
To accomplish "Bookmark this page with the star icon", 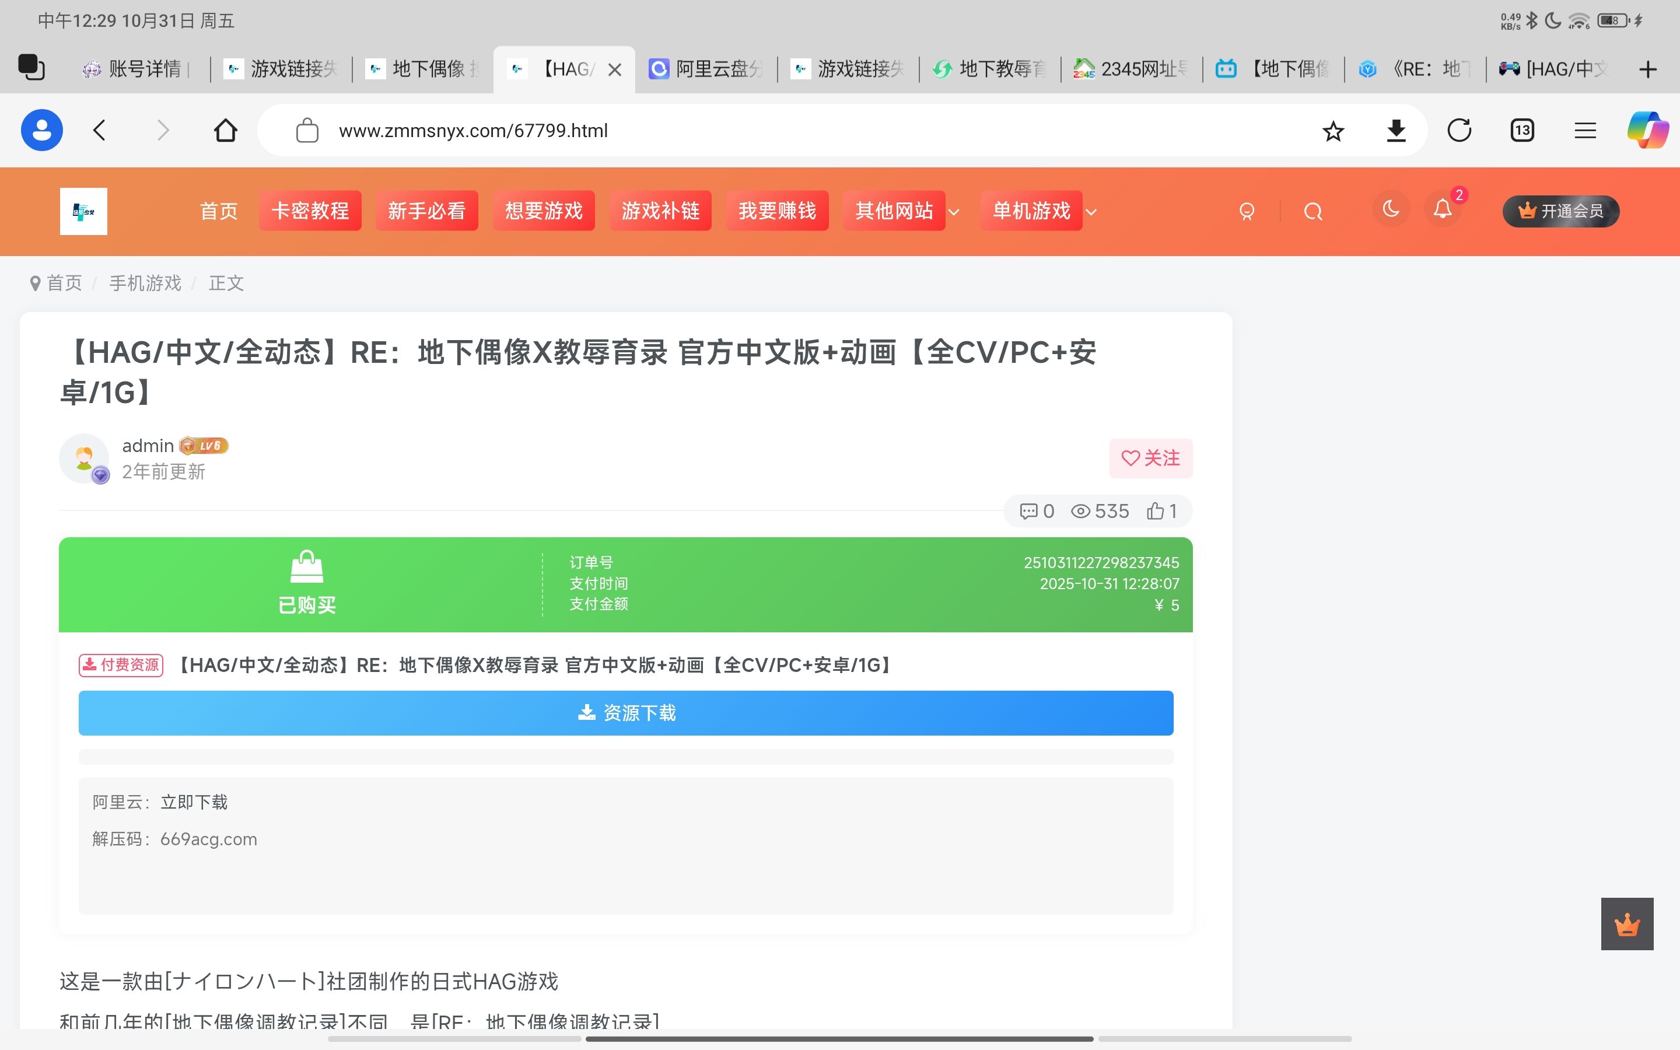I will tap(1332, 130).
